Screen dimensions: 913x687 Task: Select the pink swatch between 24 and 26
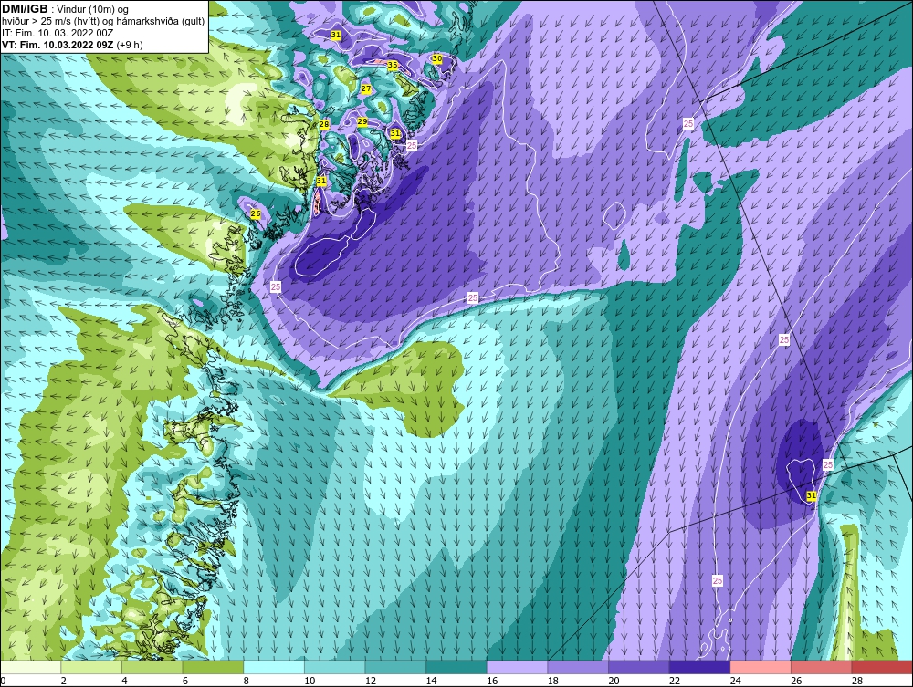pos(761,667)
